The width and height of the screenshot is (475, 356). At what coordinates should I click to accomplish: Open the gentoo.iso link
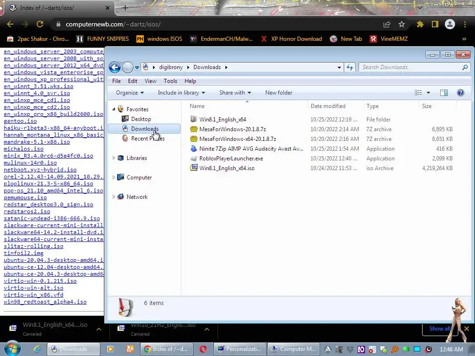click(x=20, y=121)
